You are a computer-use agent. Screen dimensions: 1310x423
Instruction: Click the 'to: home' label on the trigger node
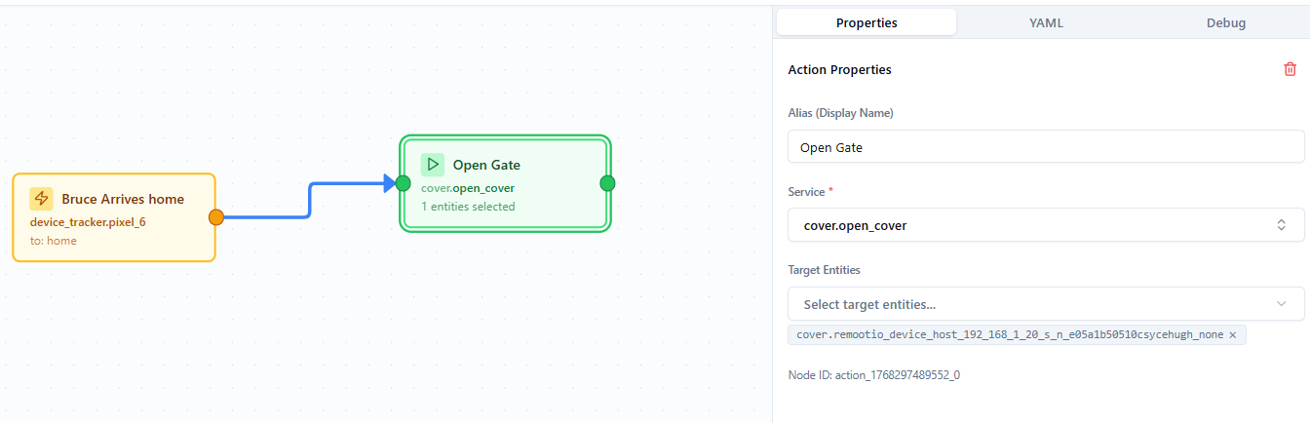54,241
